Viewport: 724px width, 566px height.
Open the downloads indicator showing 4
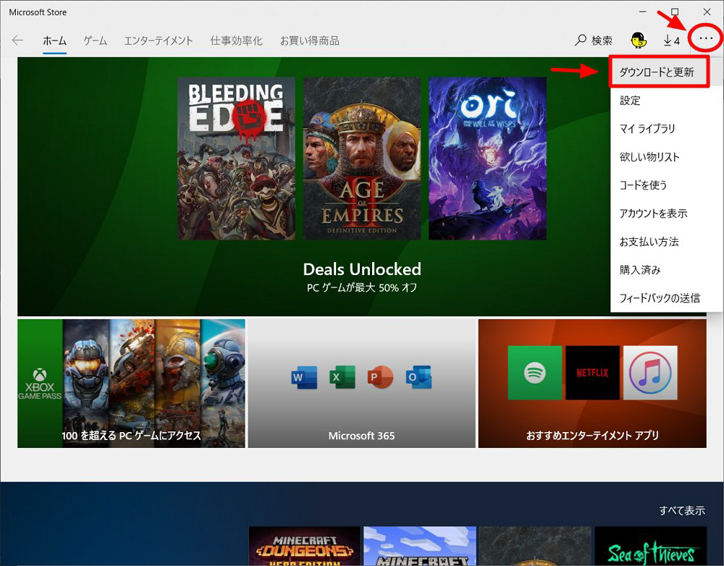(672, 41)
